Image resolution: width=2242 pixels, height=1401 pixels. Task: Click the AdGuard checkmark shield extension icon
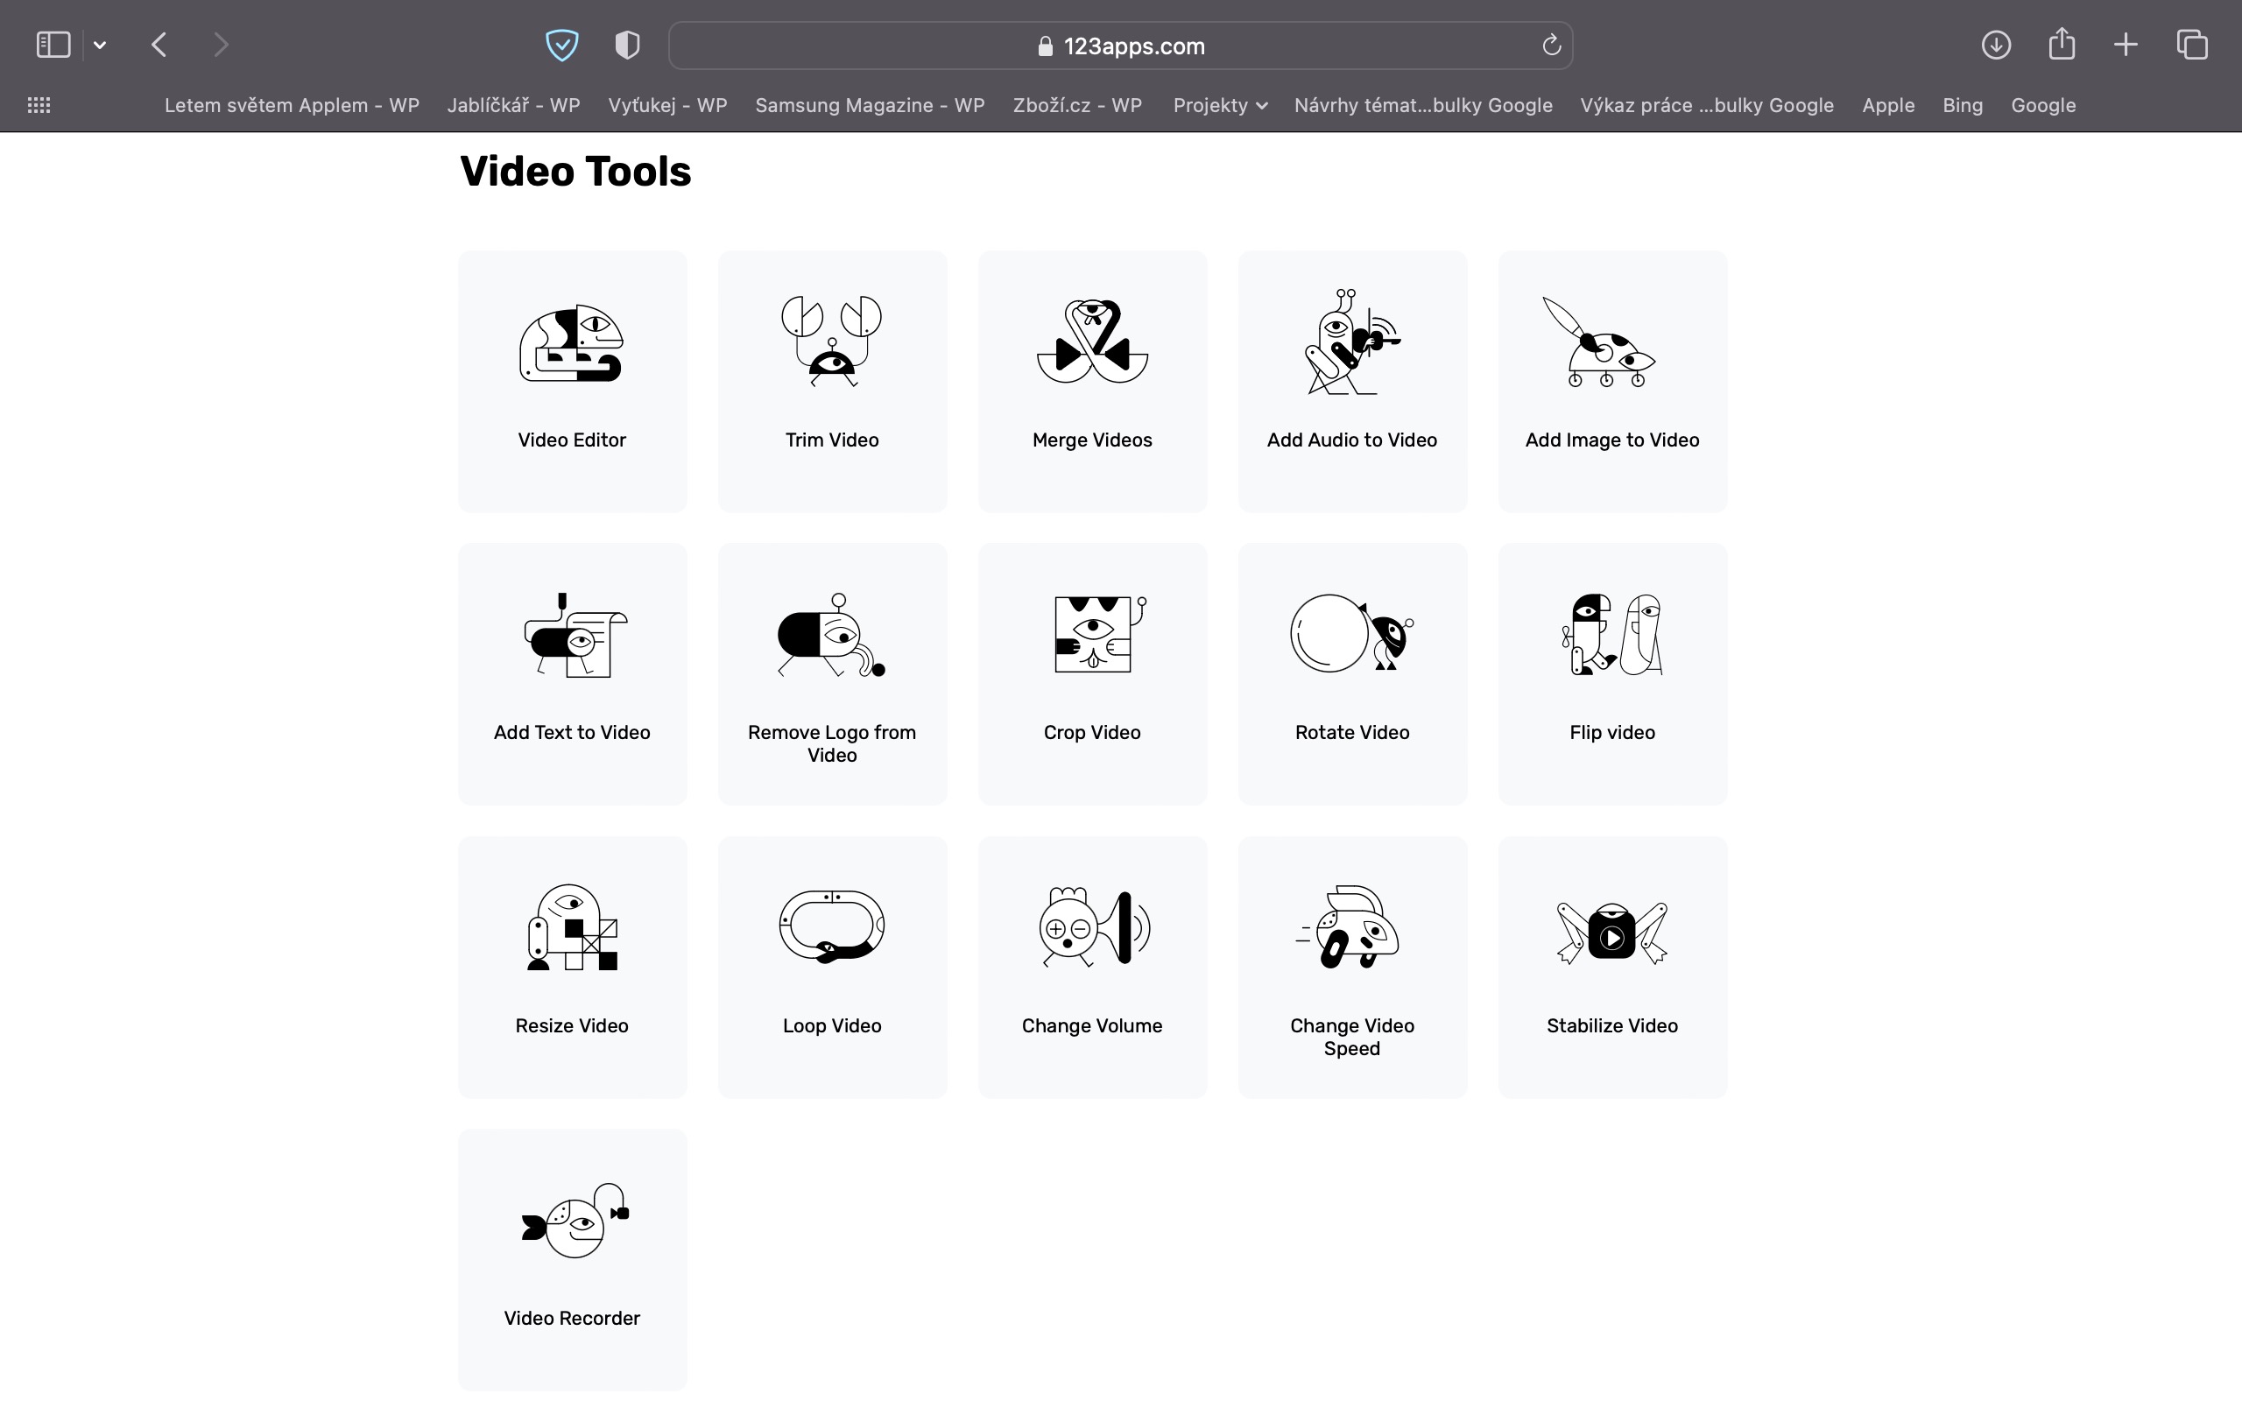point(561,45)
